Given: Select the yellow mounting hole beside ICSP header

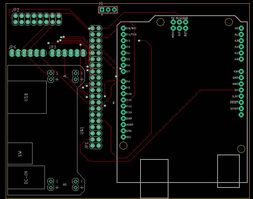Looking at the screenshot, I should coord(161,22).
